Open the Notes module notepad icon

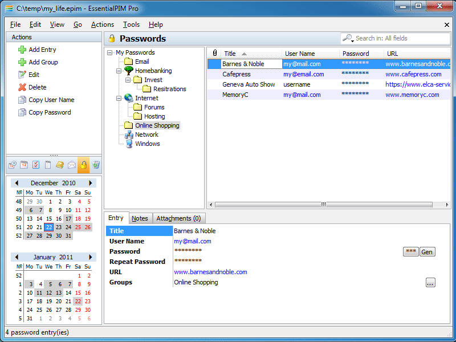[x=48, y=165]
